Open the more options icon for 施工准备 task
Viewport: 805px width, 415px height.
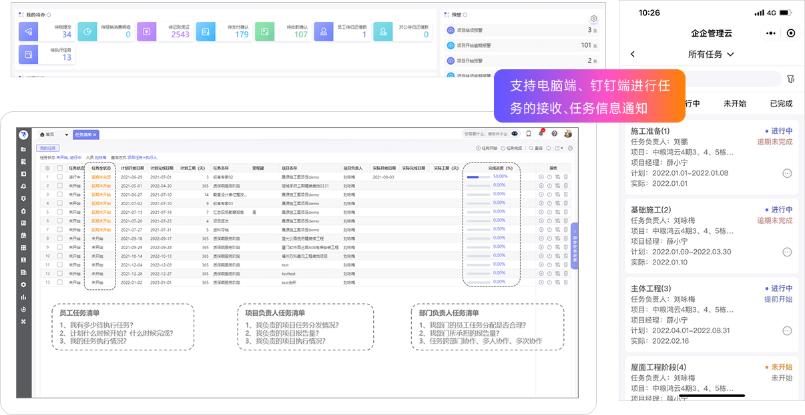coord(787,173)
